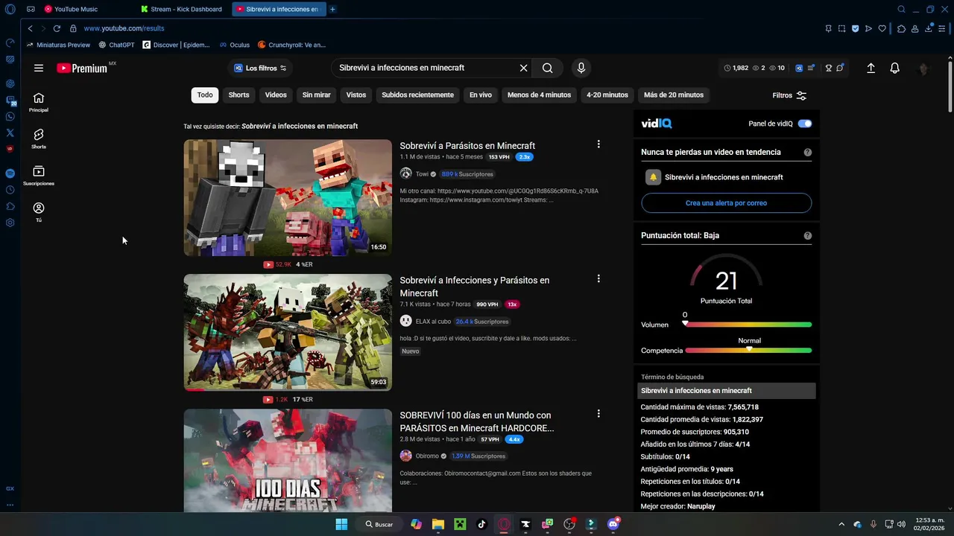Open the YouTube guide hamburger menu

39,68
